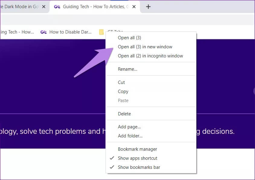The height and width of the screenshot is (180, 255).
Task: Choose Open all (3) in new window
Action: point(151,47)
